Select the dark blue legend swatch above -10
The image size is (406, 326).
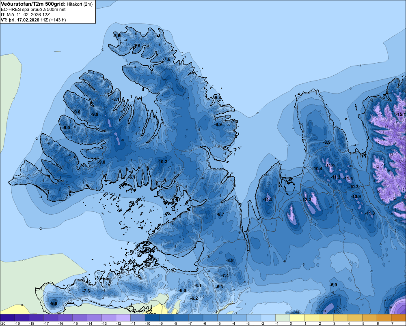(152, 317)
